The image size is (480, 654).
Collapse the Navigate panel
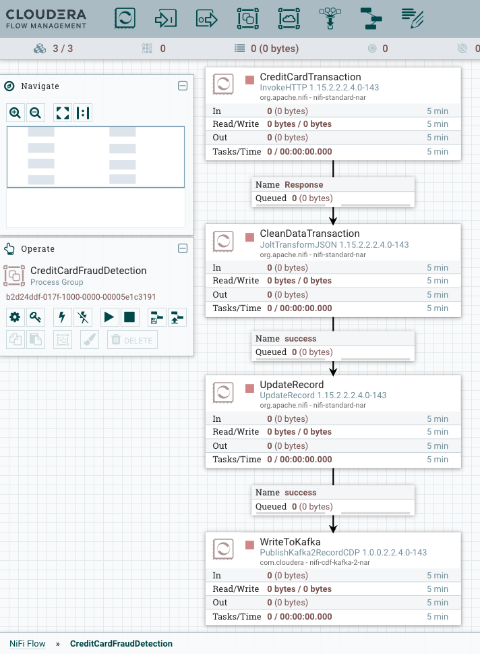pos(183,86)
